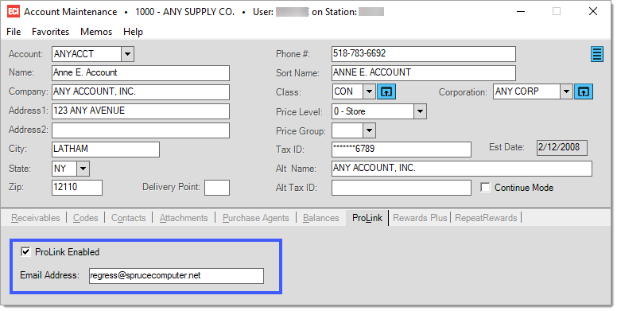Switch to the Contacts tab
Image resolution: width=617 pixels, height=311 pixels.
128,218
